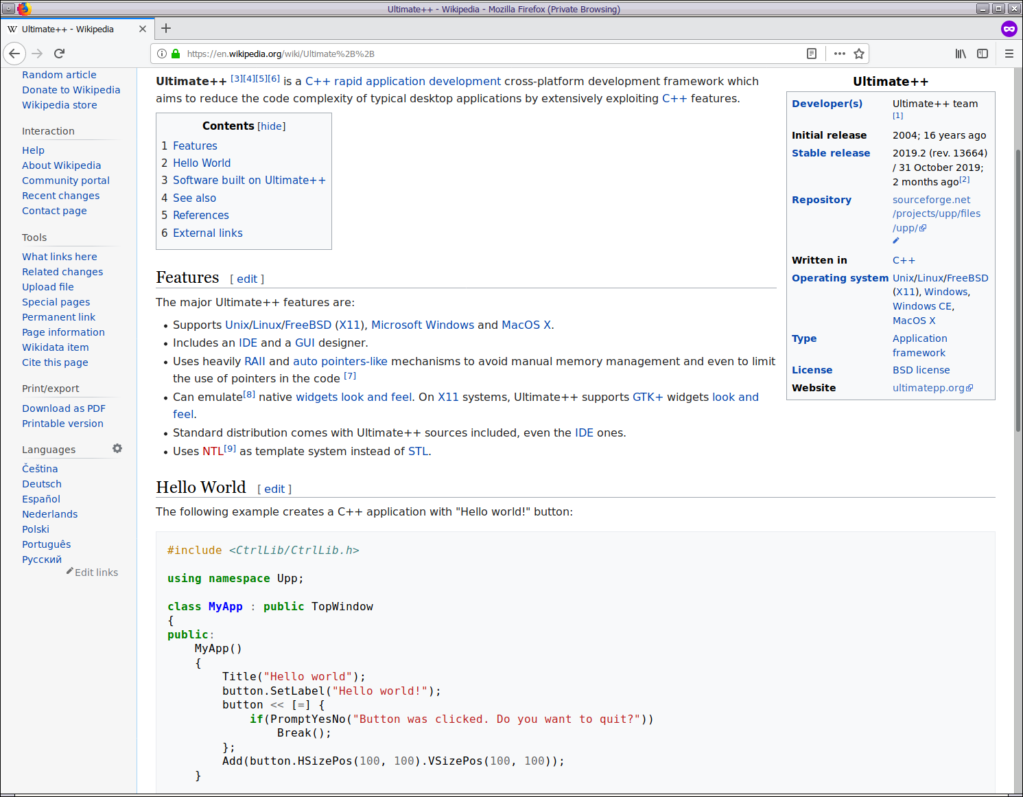
Task: Open the Firefox hamburger menu
Action: click(x=1009, y=54)
